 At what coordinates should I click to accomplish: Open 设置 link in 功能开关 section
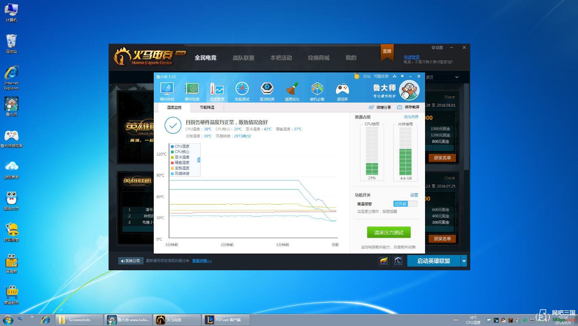point(414,195)
